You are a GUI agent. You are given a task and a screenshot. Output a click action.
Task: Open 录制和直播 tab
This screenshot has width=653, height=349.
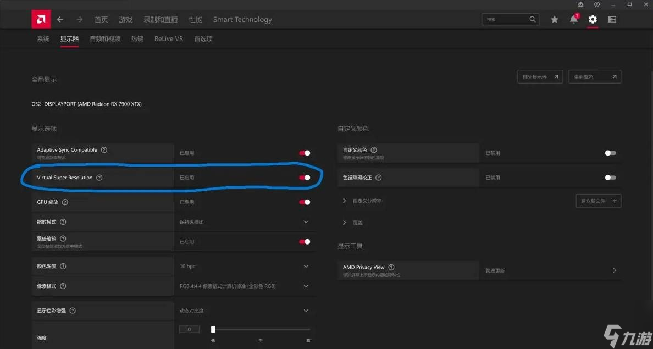tap(161, 20)
